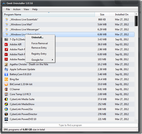Click the Sep 03, 2012 install date
142x134 pixels.
click(122, 45)
